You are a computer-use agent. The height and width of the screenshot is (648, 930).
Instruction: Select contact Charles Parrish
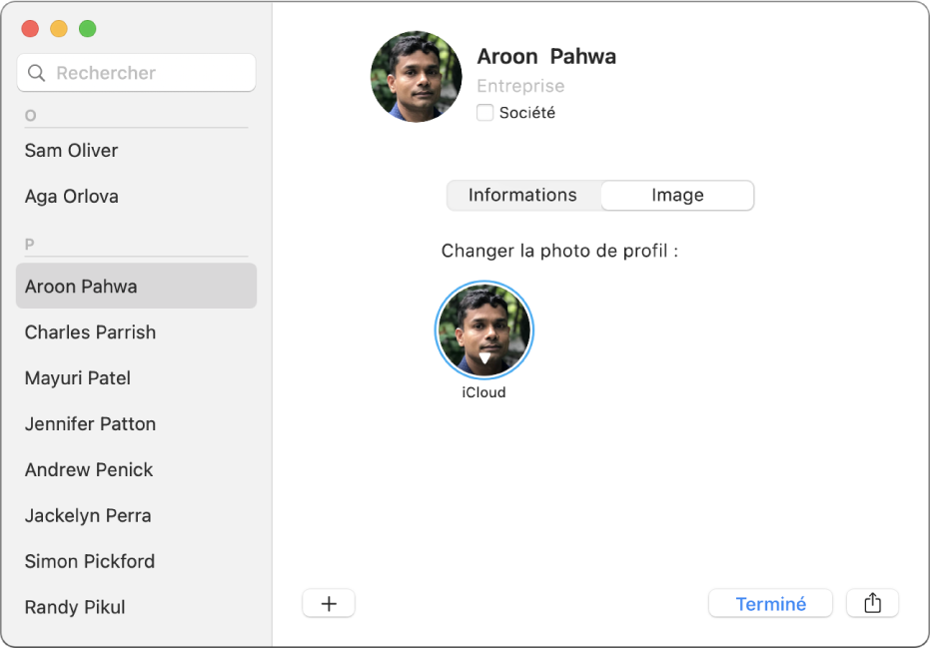coord(90,332)
